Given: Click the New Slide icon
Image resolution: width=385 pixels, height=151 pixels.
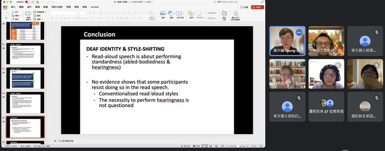Looking at the screenshot, I should (x=27, y=13).
